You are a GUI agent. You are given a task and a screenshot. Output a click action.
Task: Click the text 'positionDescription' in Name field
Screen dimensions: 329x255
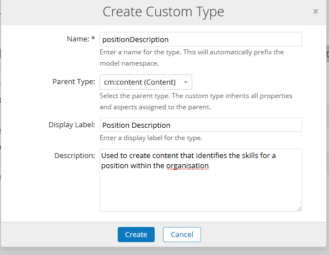click(135, 40)
